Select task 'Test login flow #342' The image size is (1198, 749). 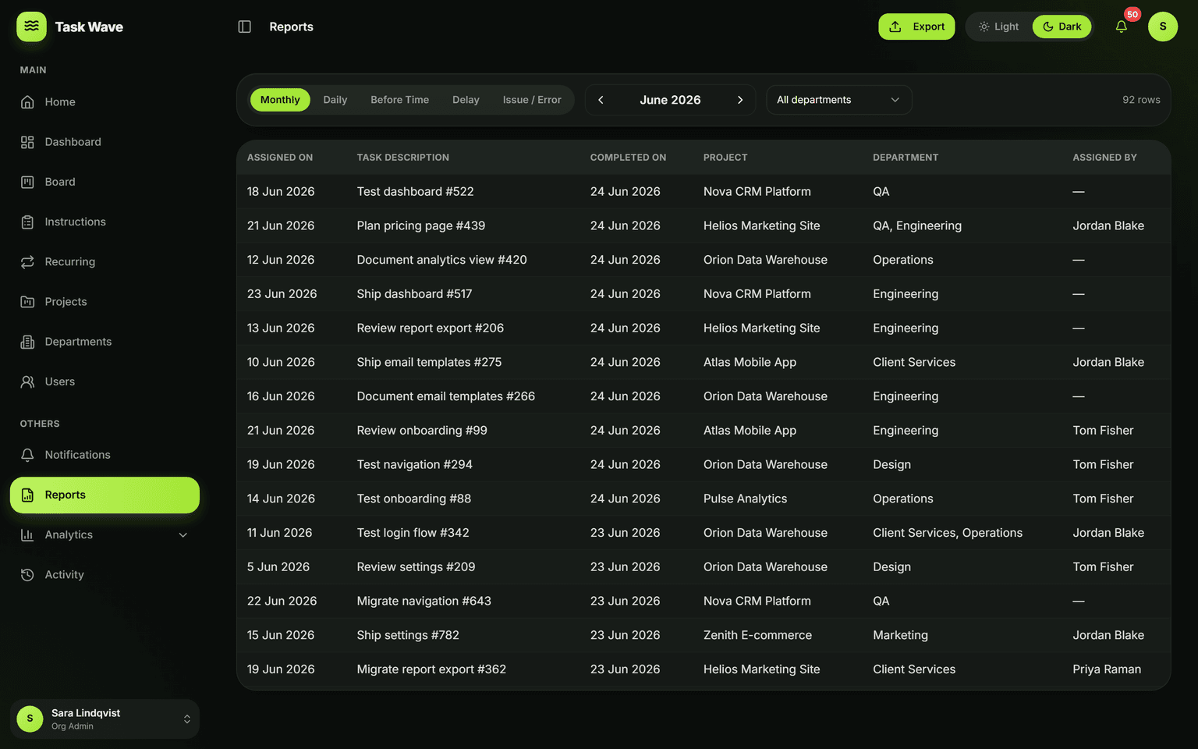click(413, 533)
